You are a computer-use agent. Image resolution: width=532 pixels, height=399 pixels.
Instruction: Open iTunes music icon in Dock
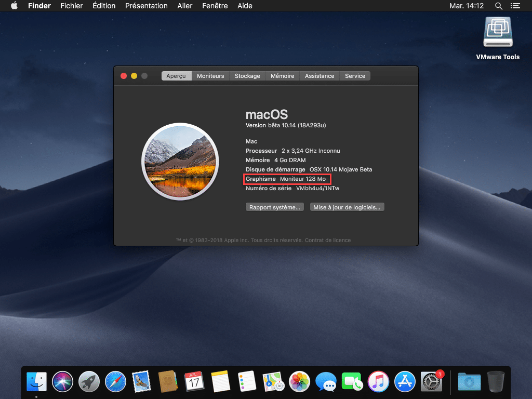click(378, 381)
